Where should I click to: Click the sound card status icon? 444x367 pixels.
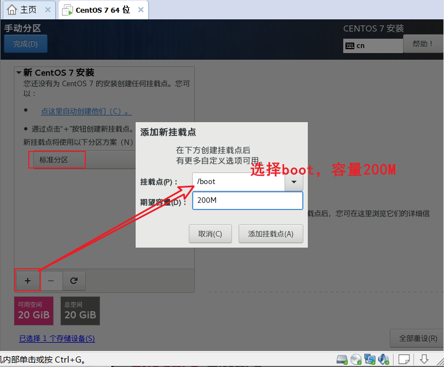tap(384, 359)
